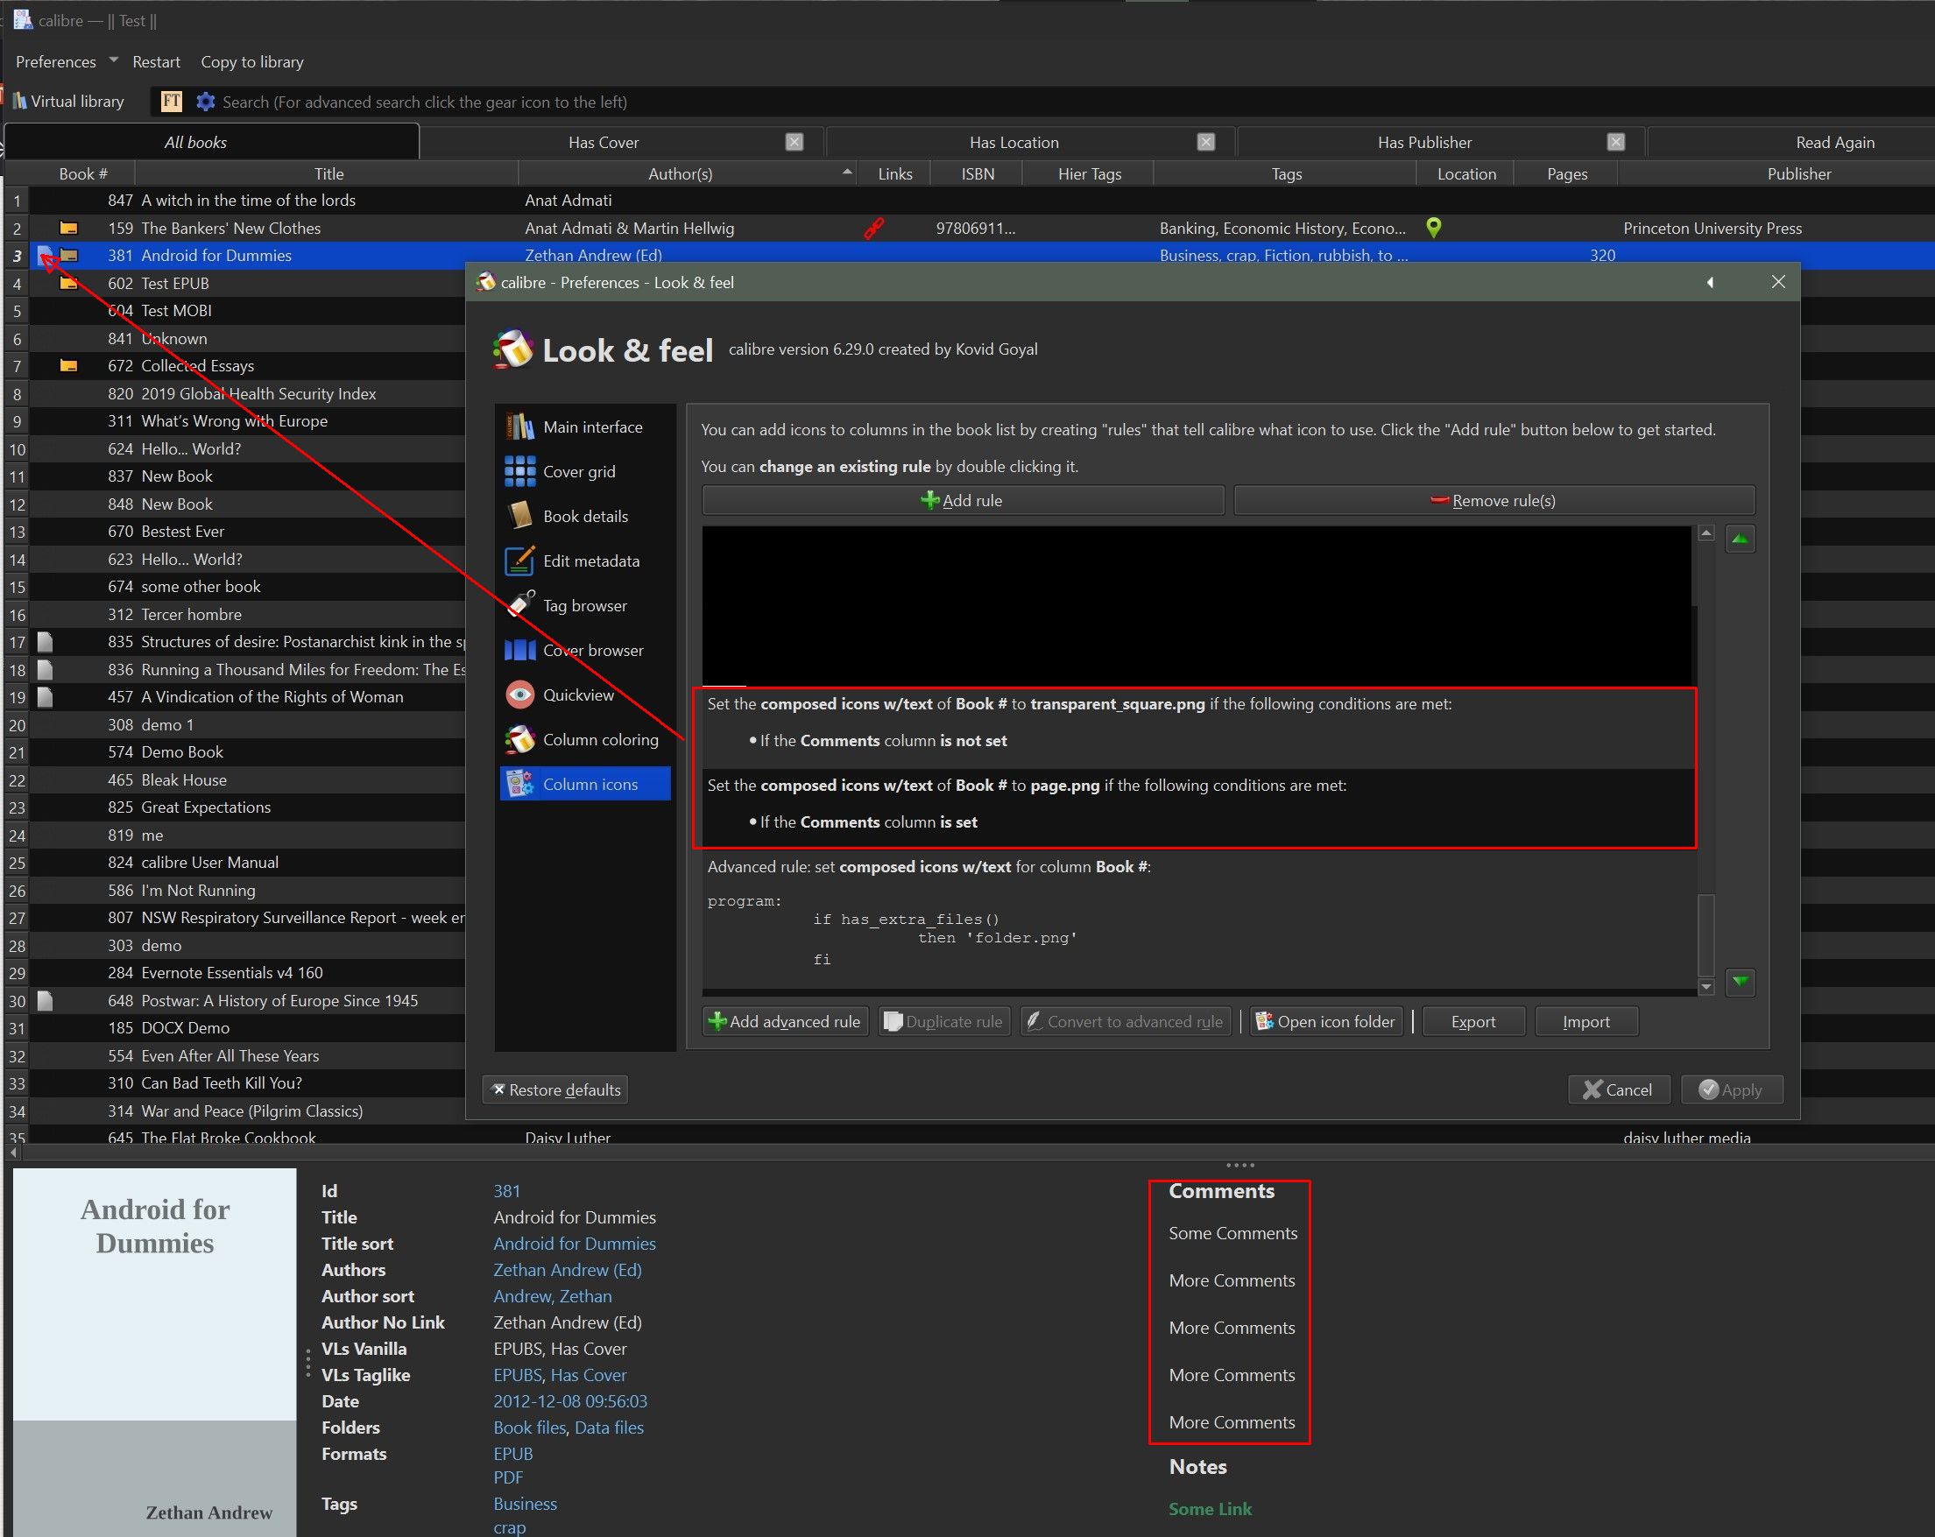
Task: Click Cancel button
Action: coord(1619,1089)
